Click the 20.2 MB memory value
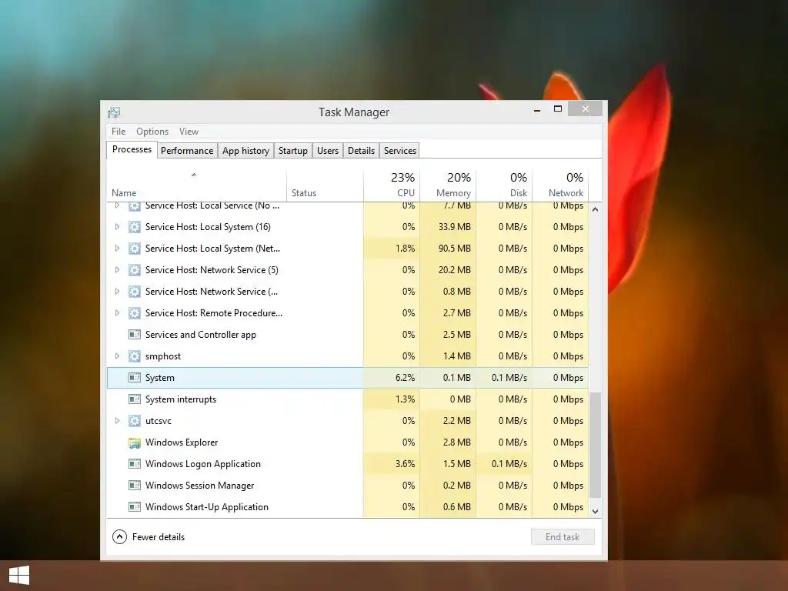The height and width of the screenshot is (591, 788). [454, 270]
